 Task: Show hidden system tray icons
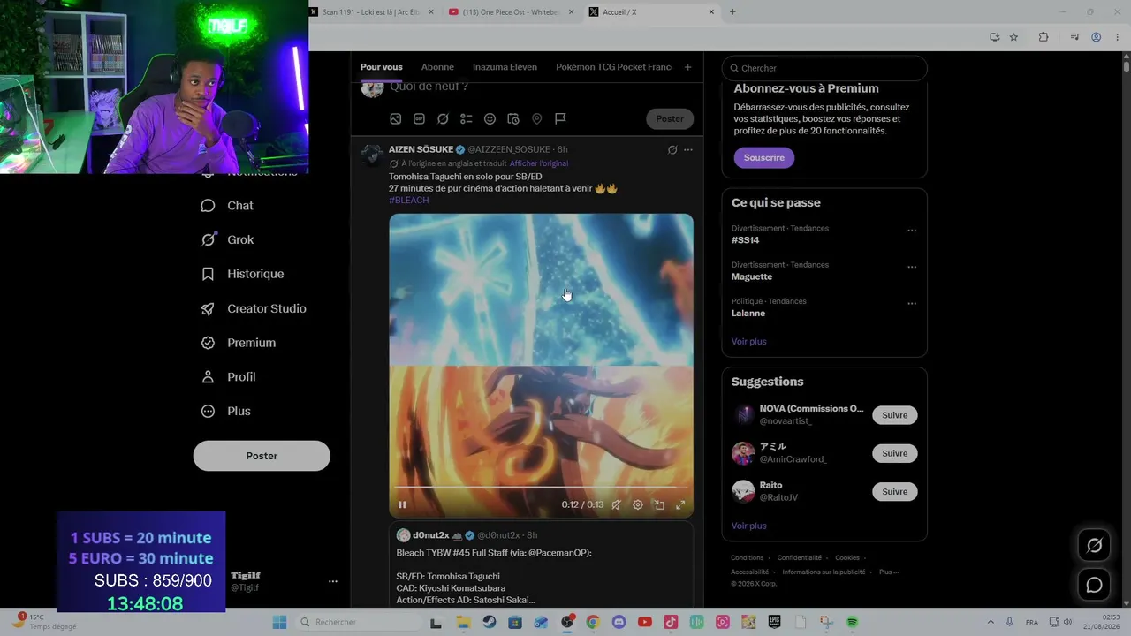coord(990,623)
